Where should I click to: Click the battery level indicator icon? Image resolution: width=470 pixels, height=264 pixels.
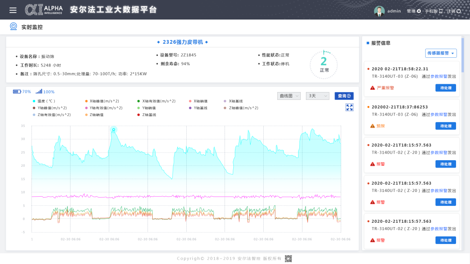tap(17, 92)
